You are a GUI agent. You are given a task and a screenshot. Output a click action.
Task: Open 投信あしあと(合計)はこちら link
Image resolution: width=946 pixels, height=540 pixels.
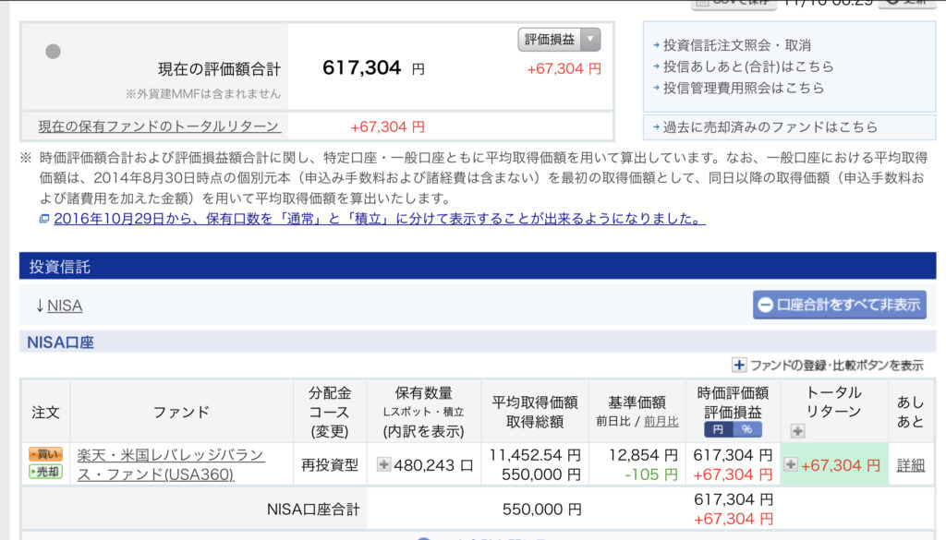748,66
